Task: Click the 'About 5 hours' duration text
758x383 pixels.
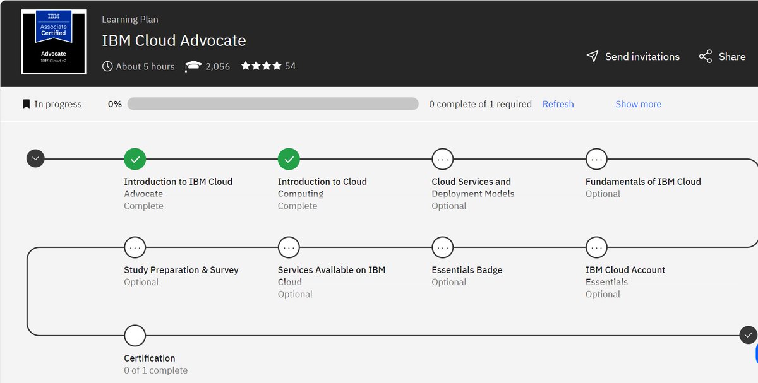Action: point(145,66)
